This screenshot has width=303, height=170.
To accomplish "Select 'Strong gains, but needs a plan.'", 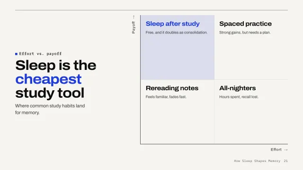I will (x=245, y=33).
